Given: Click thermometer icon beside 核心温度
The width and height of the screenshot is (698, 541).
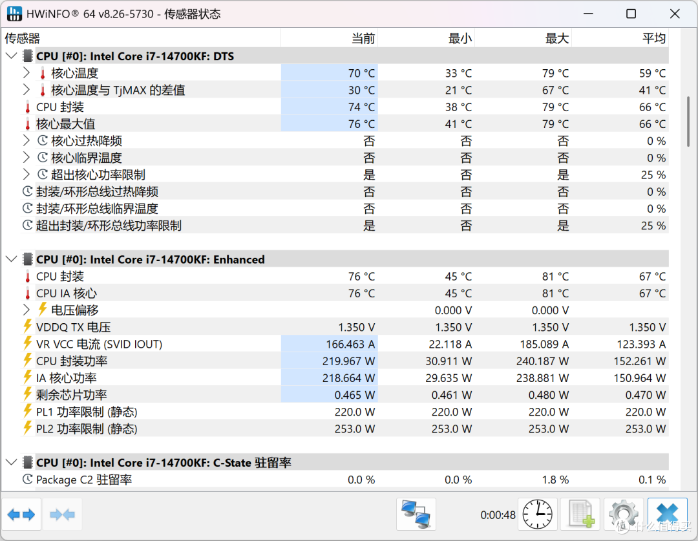Looking at the screenshot, I should [43, 74].
